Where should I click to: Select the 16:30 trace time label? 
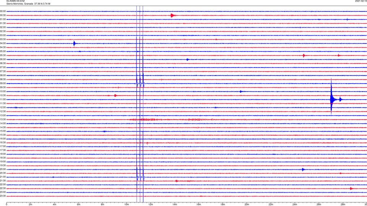pos(3,142)
